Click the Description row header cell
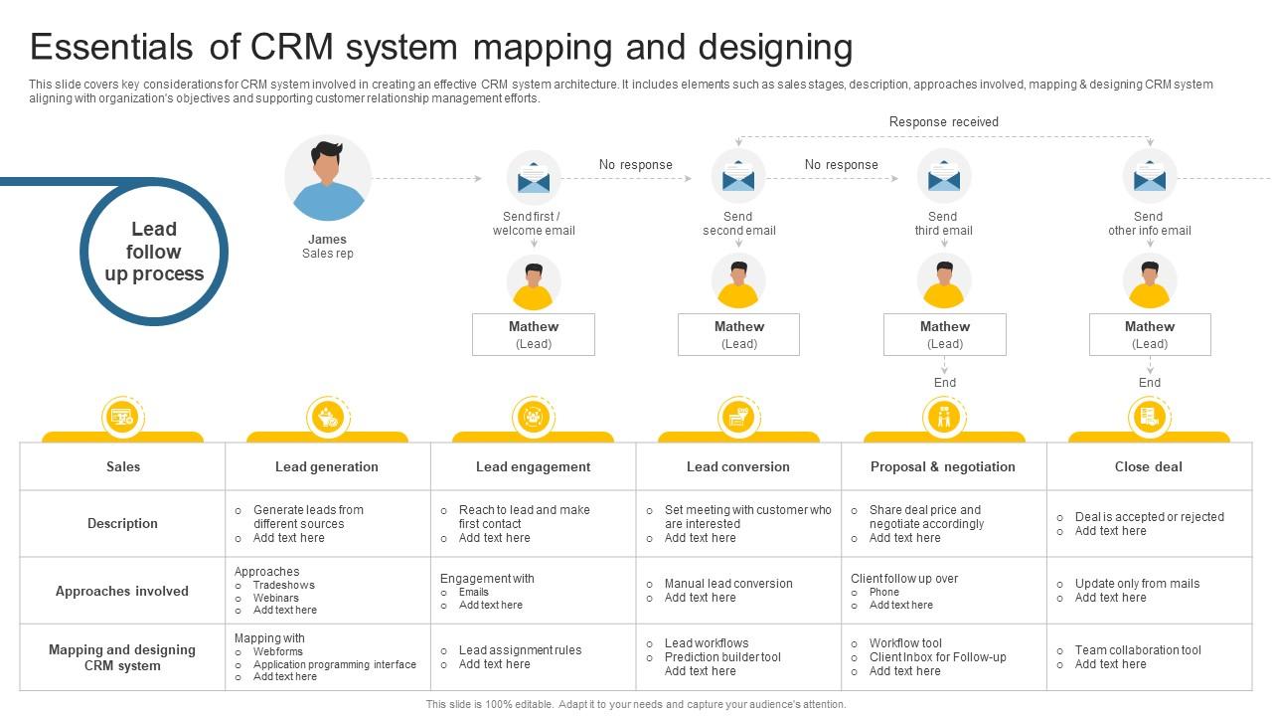Image resolution: width=1272 pixels, height=716 pixels. [122, 523]
